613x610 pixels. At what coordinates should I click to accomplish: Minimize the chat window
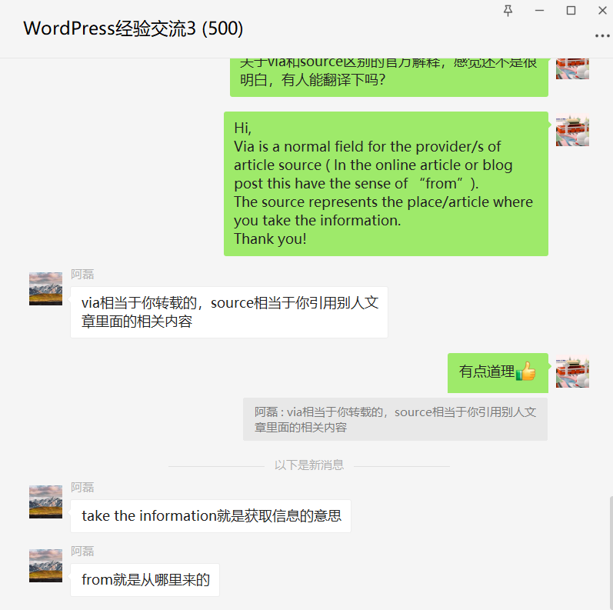[x=539, y=11]
